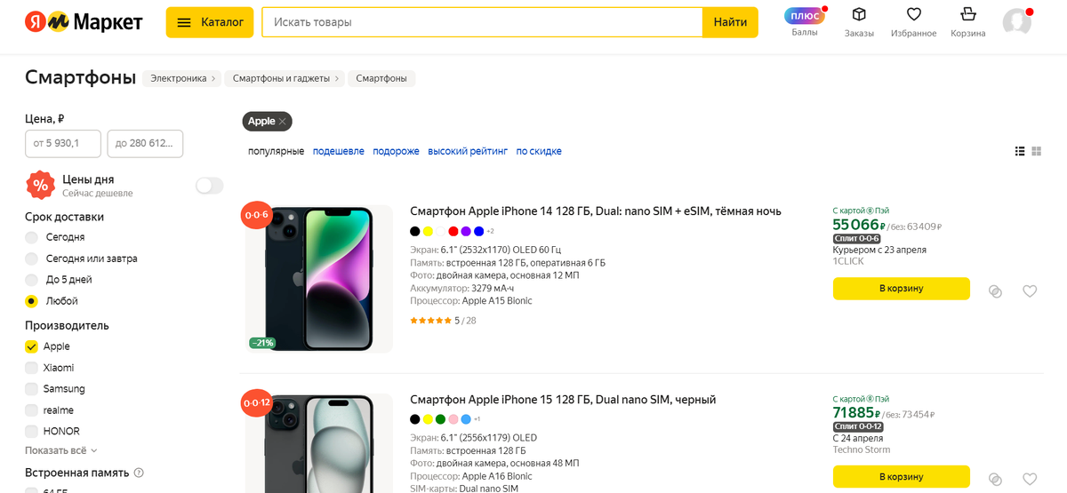Compare the iPhone 14 product
This screenshot has height=493, width=1067.
(x=995, y=290)
